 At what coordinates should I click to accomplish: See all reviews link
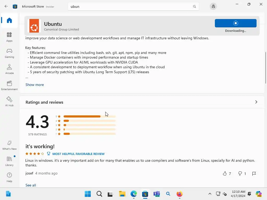click(31, 185)
